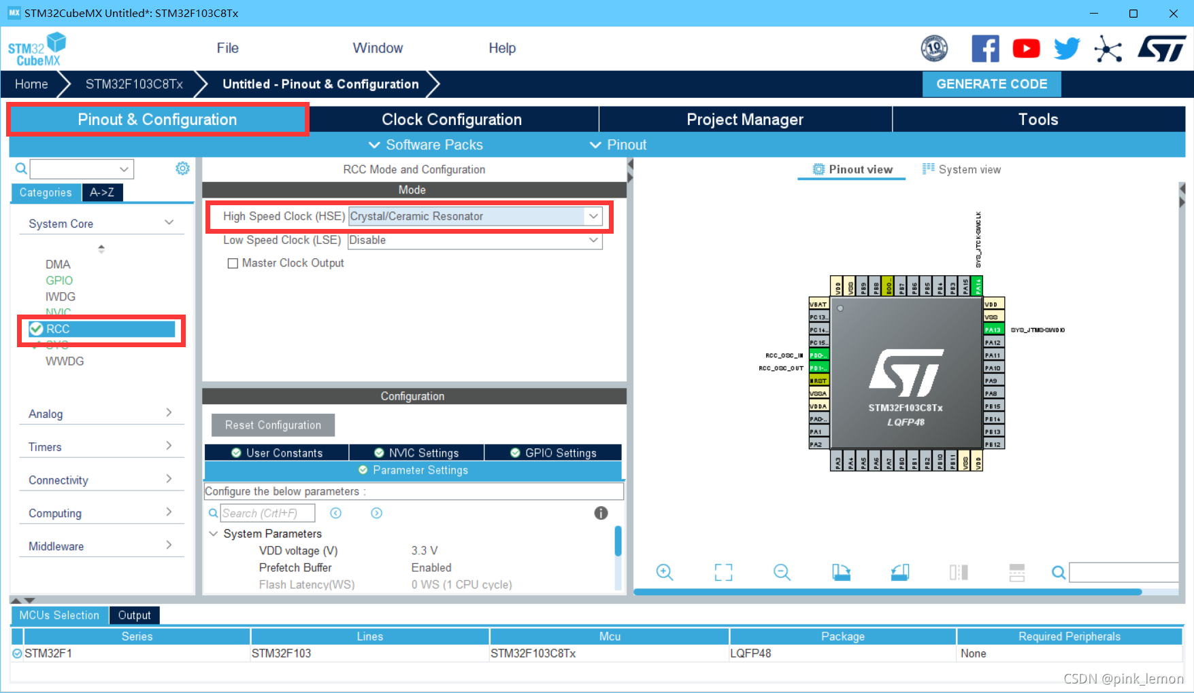Switch to System view
Screen dimensions: 1194x693
point(961,169)
